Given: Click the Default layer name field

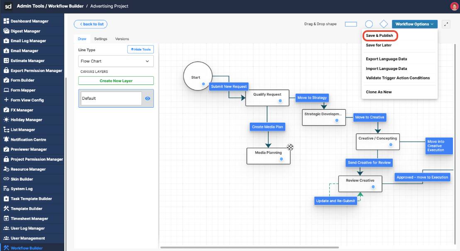Looking at the screenshot, I should click(111, 99).
